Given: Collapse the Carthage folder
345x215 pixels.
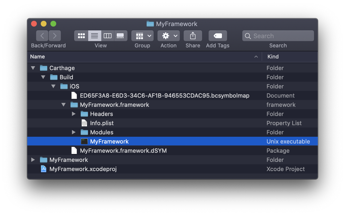Looking at the screenshot, I should (32, 68).
